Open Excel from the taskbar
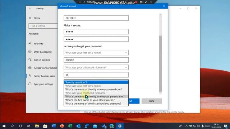 tap(70, 126)
